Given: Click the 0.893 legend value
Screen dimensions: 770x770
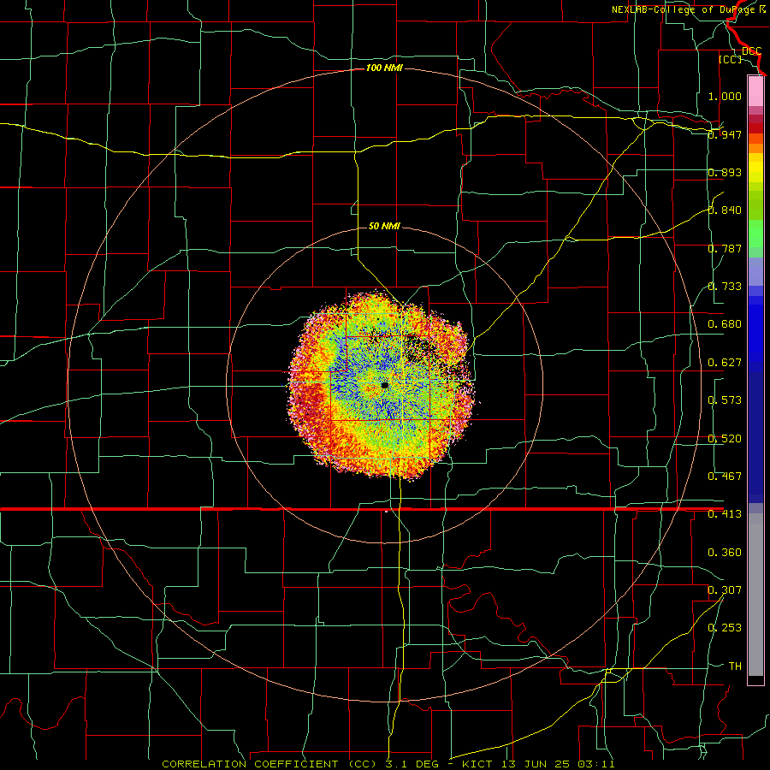Looking at the screenshot, I should click(725, 172).
